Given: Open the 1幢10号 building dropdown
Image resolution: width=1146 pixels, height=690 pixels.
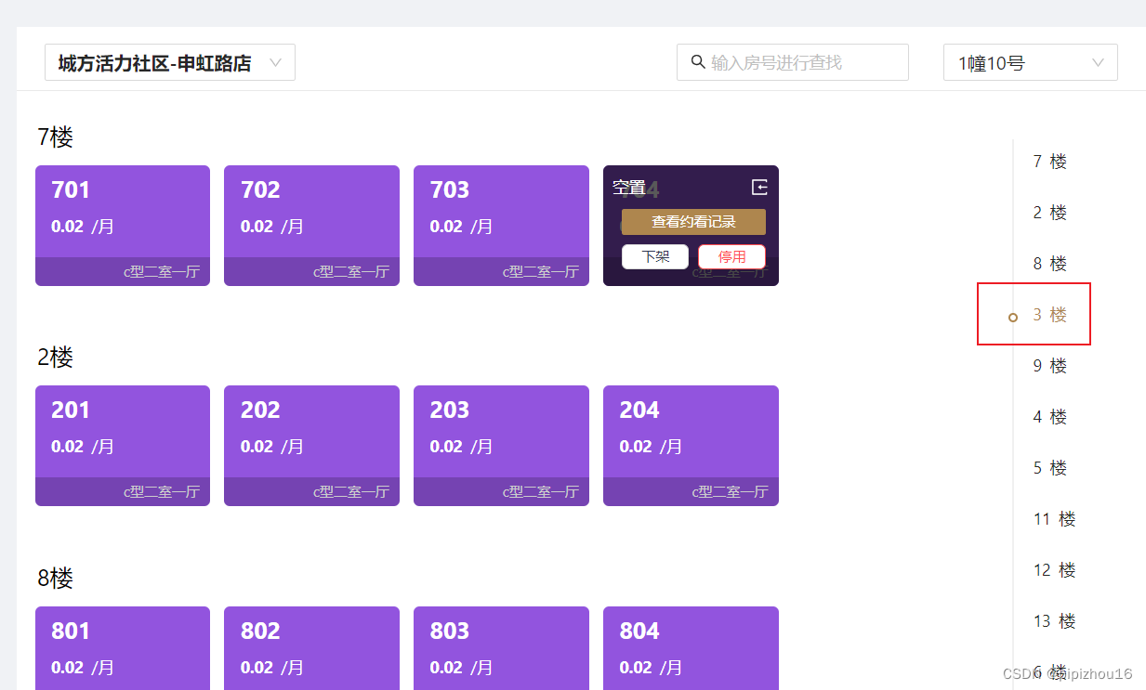Looking at the screenshot, I should point(1031,62).
